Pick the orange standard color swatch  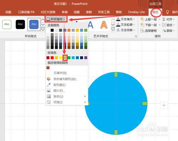(56, 58)
